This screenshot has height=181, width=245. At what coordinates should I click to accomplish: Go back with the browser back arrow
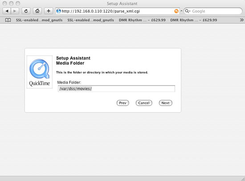(7, 11)
